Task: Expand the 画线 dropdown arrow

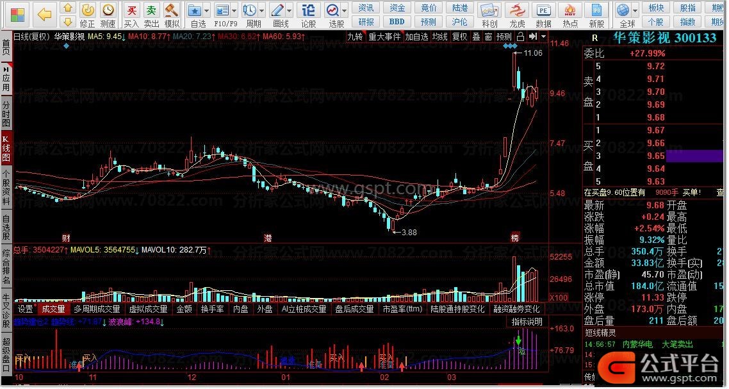Action: click(289, 10)
